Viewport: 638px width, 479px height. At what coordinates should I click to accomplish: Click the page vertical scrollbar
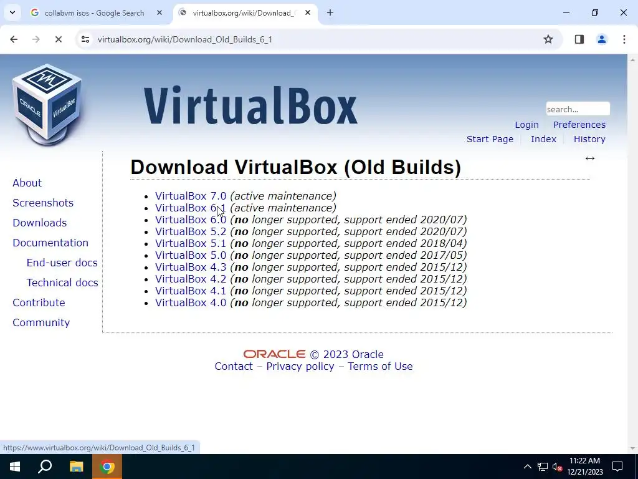pyautogui.click(x=632, y=254)
